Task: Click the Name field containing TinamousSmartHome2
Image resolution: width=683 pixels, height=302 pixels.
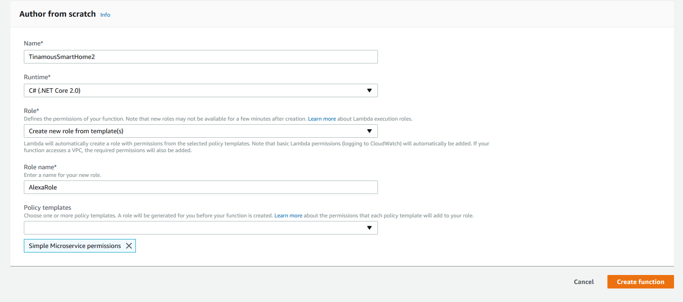Action: 200,57
